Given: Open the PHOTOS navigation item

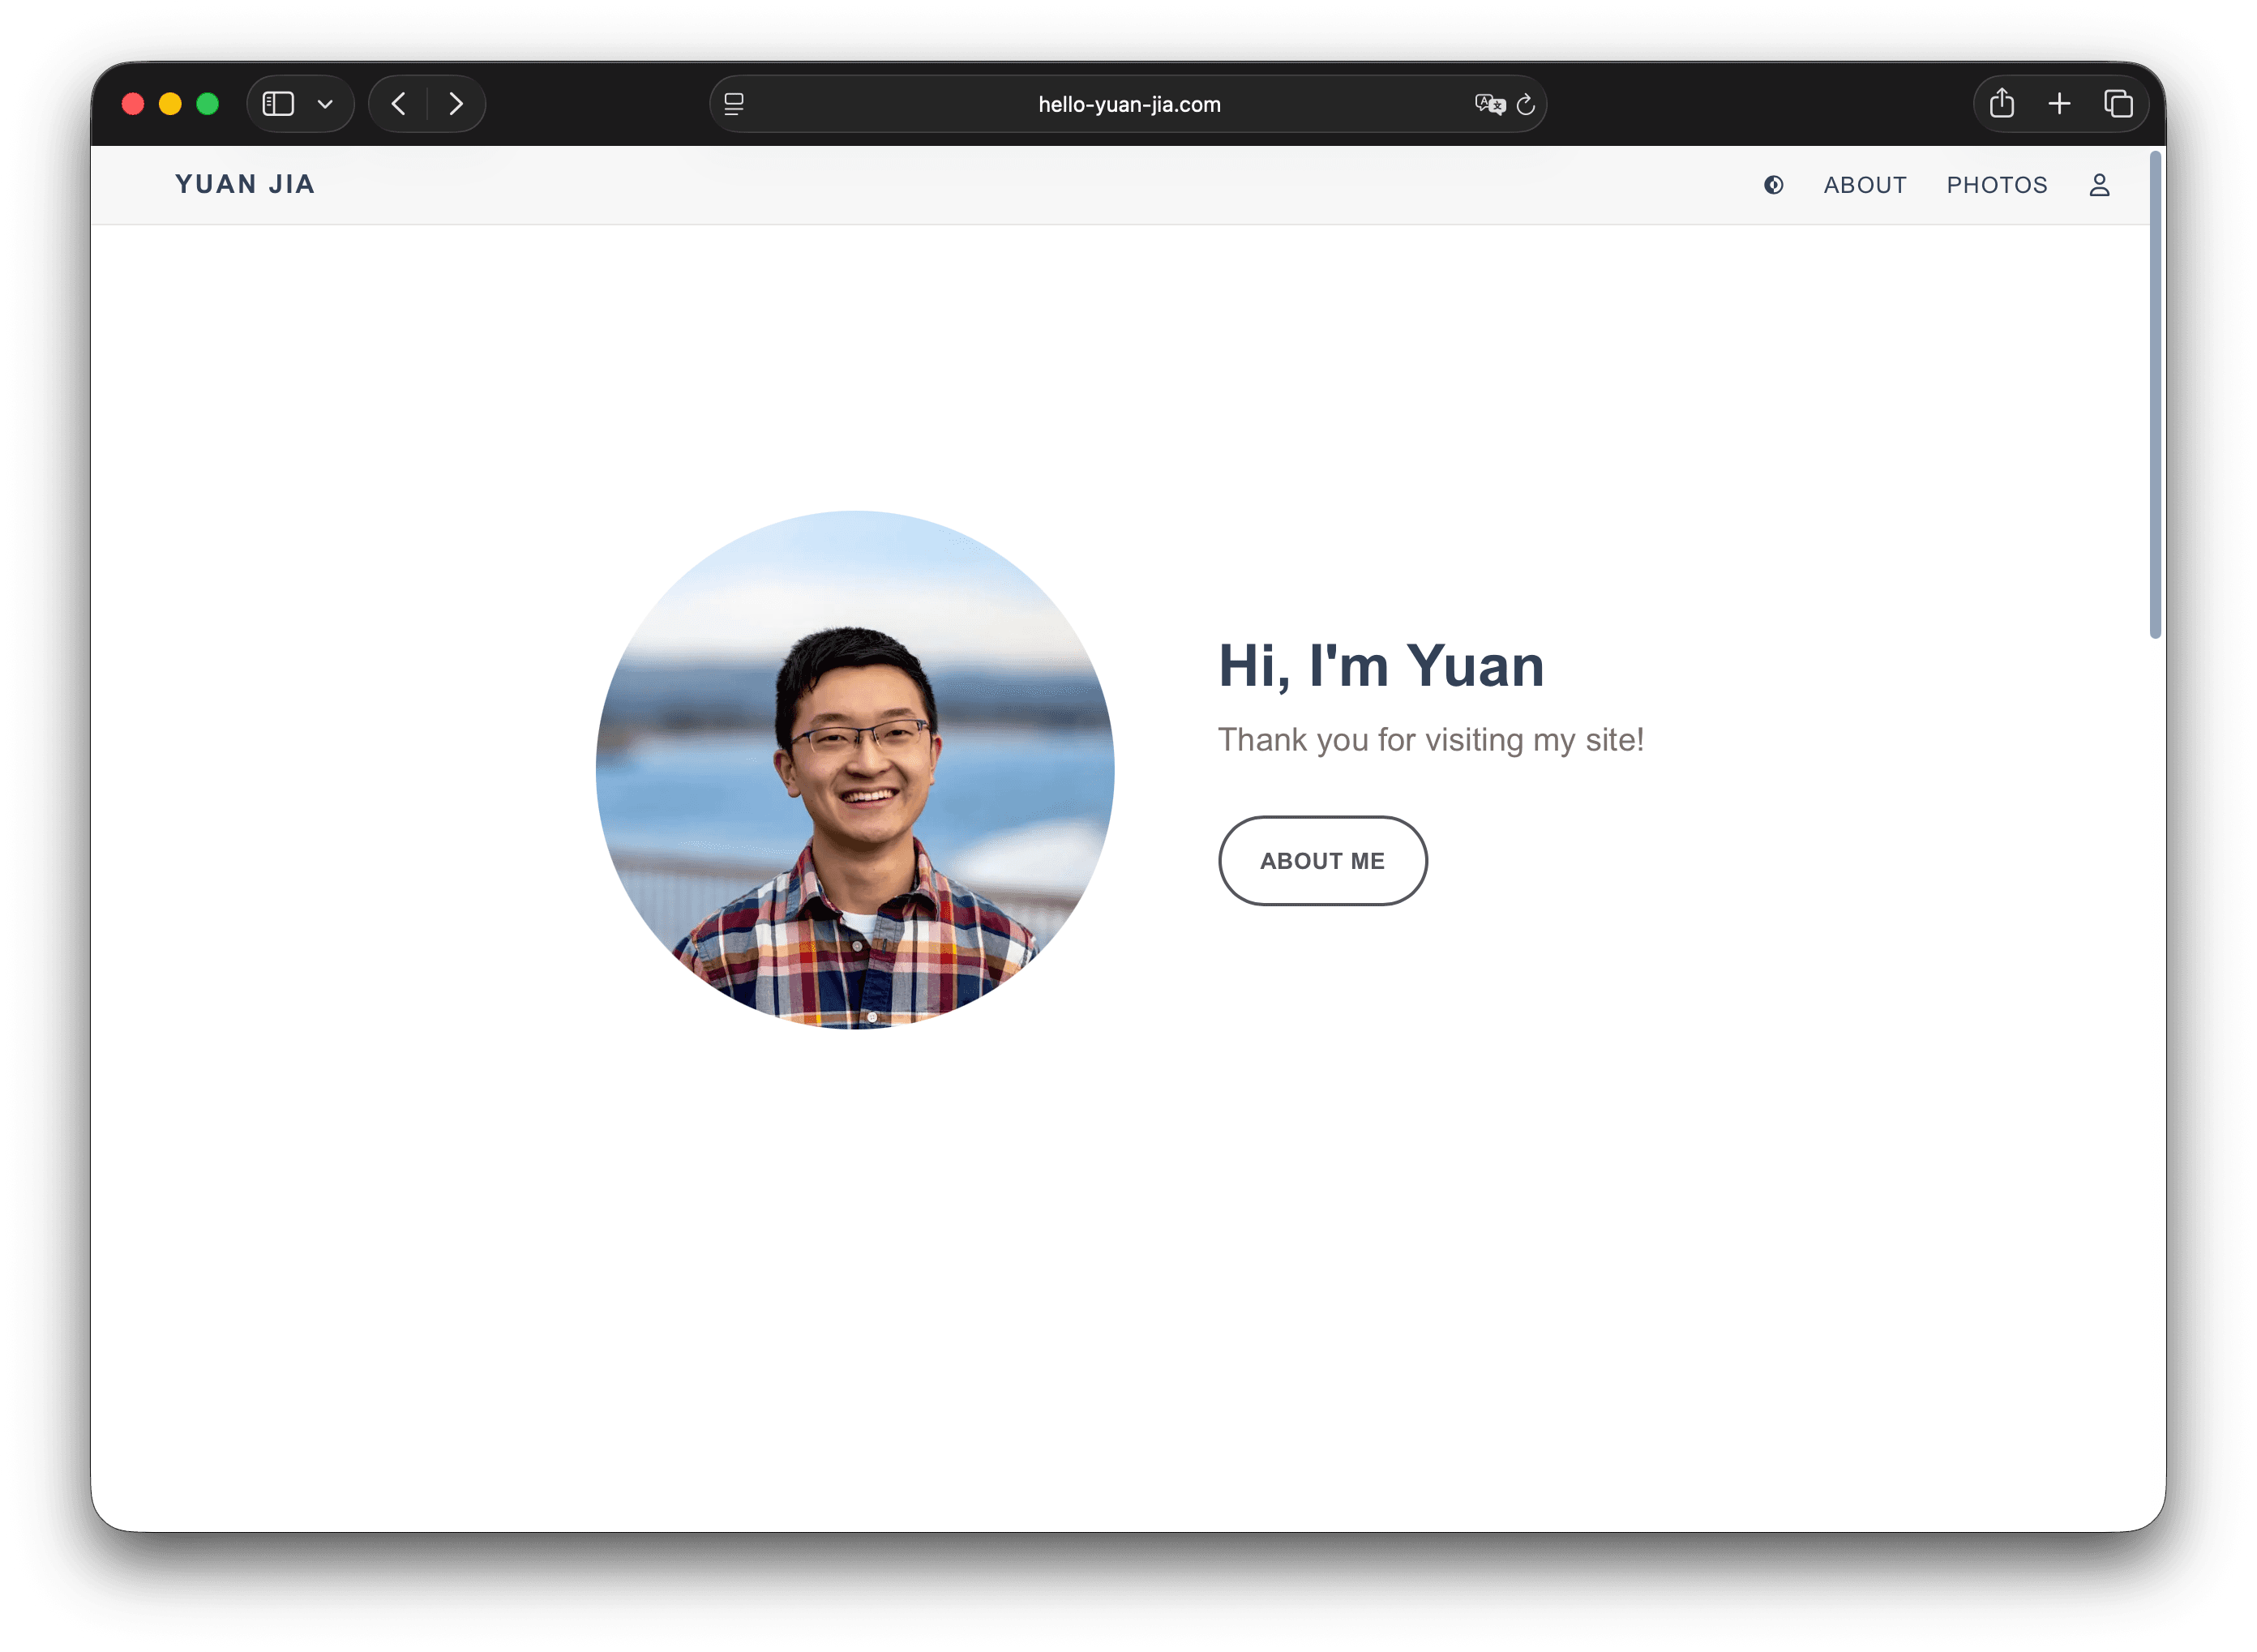Looking at the screenshot, I should [1996, 185].
